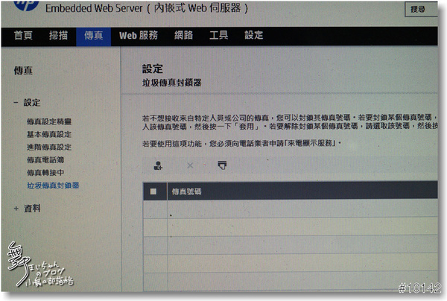Screen dimensions: 447x301
Task: Click the 搜尋 button
Action: [421, 10]
